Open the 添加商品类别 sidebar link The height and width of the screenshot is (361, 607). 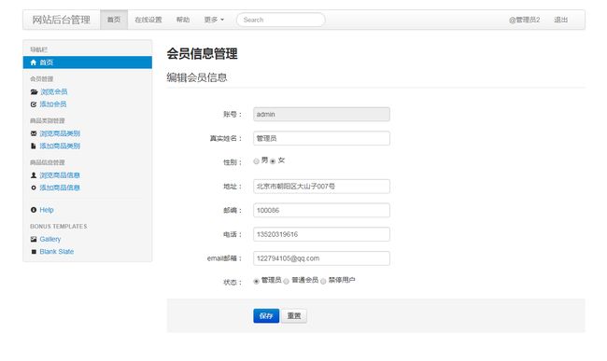tap(60, 146)
